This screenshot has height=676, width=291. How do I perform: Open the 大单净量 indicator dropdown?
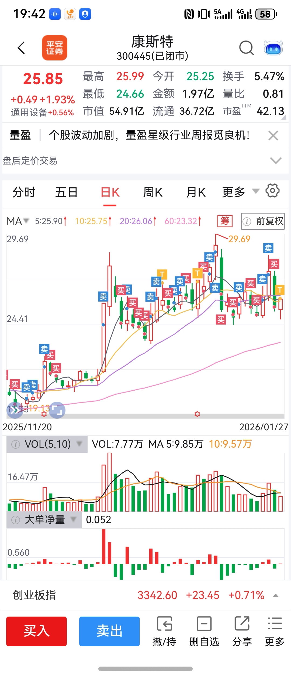(44, 519)
